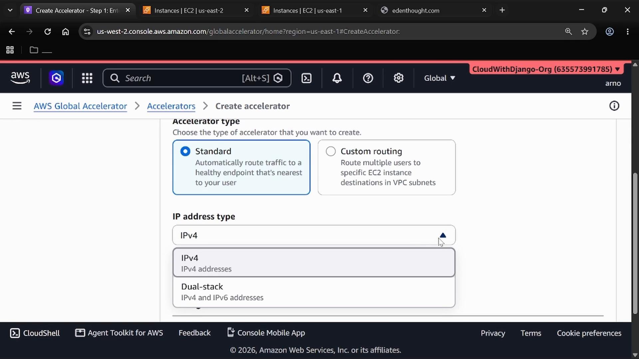Open a new browser tab

click(502, 10)
